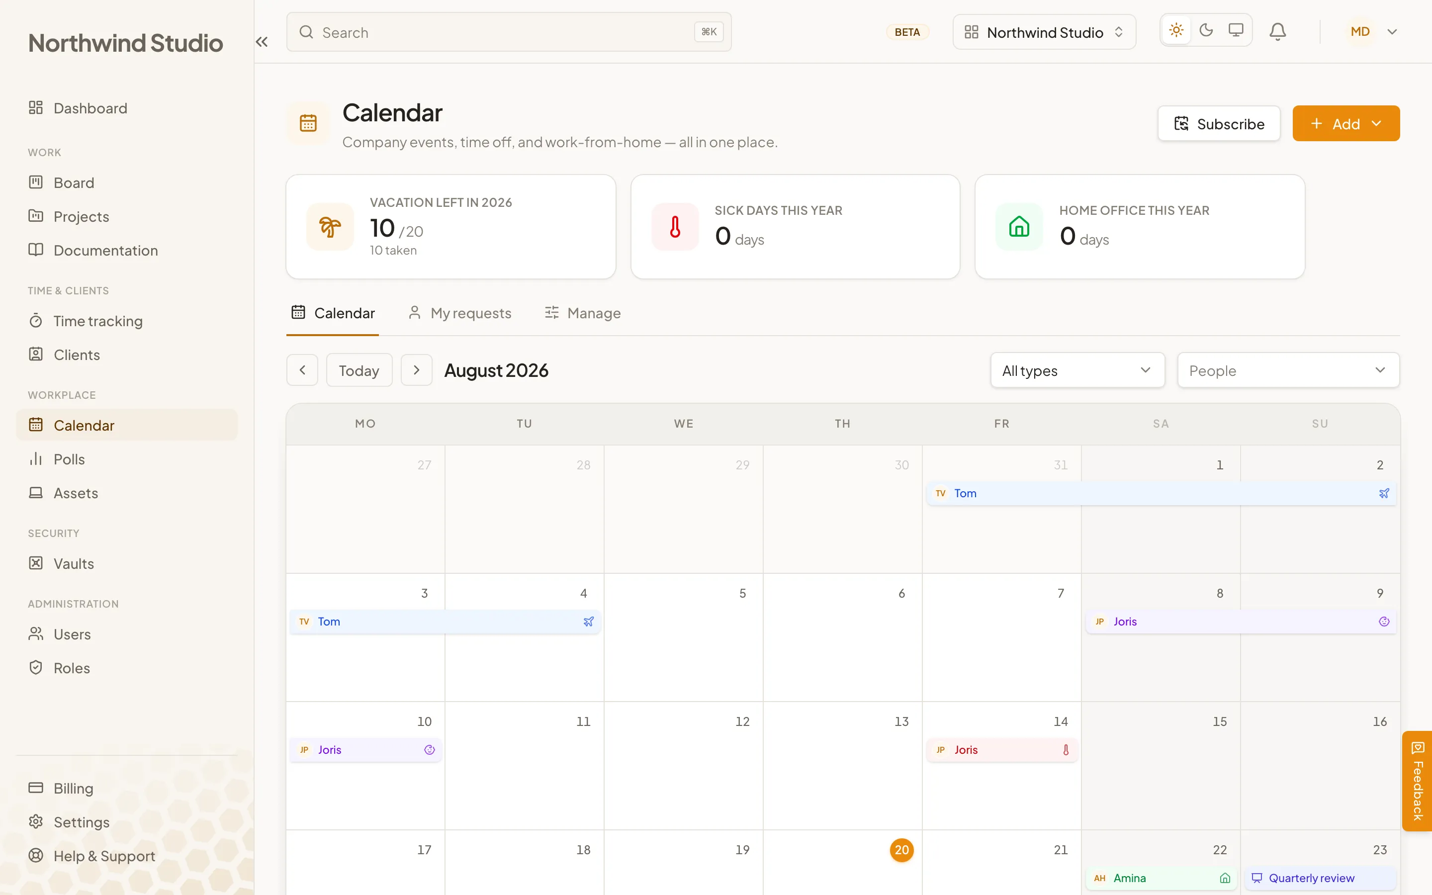The image size is (1432, 895).
Task: Click the Subscribe button
Action: coord(1219,123)
